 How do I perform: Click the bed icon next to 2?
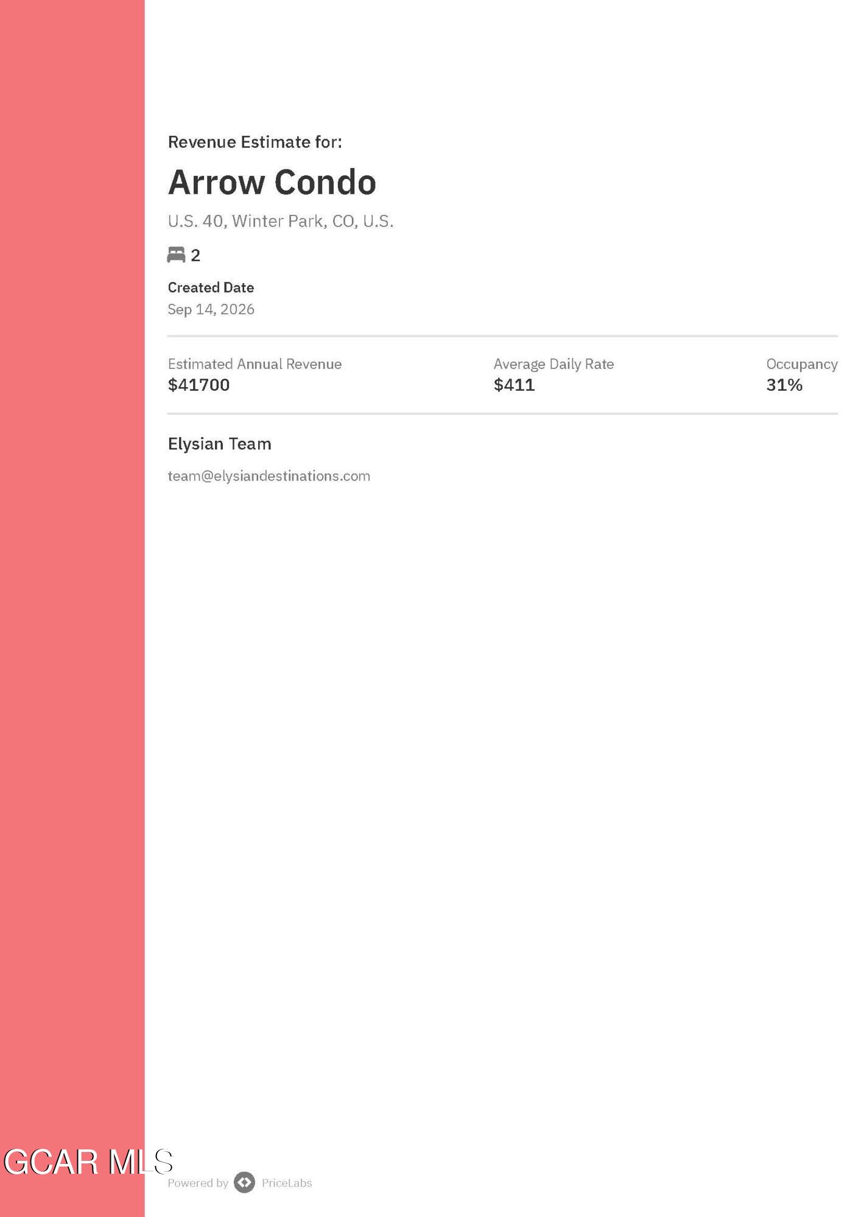coord(176,254)
